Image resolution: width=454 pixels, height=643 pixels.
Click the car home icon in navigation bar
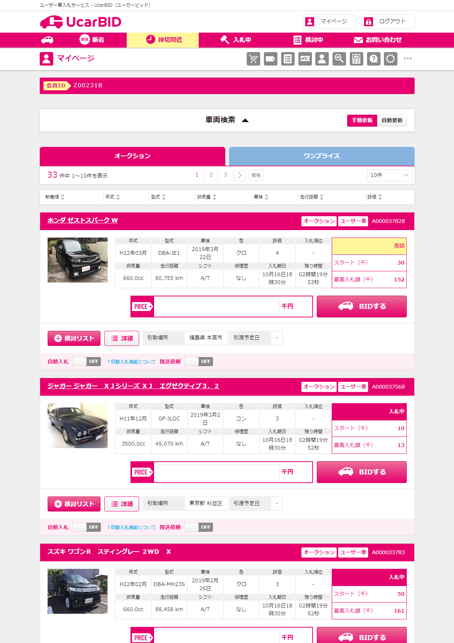[47, 40]
